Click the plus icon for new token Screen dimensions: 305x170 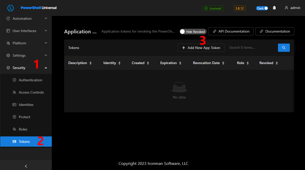(x=184, y=48)
